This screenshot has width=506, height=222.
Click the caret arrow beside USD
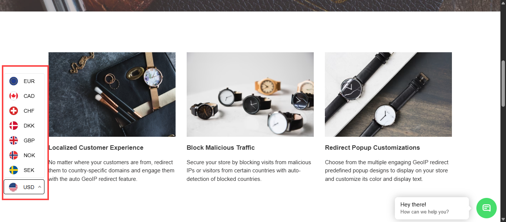tap(40, 187)
